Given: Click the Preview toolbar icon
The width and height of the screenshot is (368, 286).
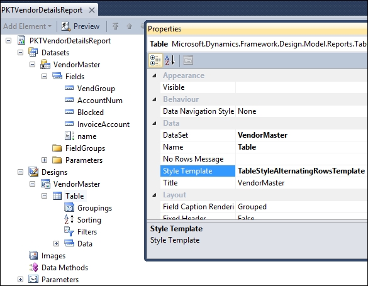Looking at the screenshot, I should click(66, 26).
